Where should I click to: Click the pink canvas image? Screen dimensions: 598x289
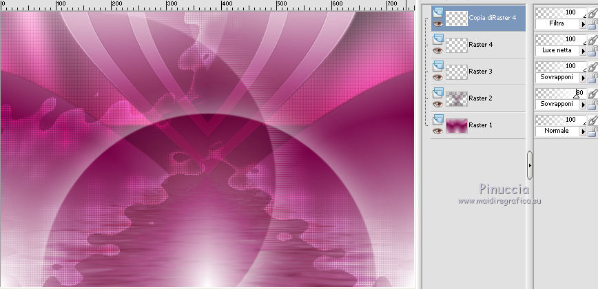(207, 149)
